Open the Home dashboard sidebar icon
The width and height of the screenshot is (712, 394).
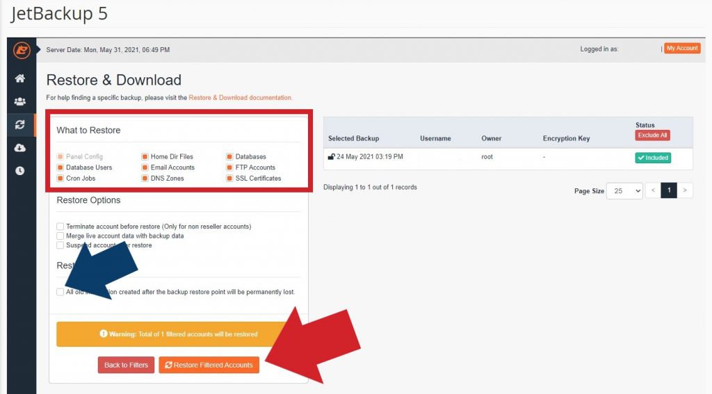pyautogui.click(x=20, y=79)
